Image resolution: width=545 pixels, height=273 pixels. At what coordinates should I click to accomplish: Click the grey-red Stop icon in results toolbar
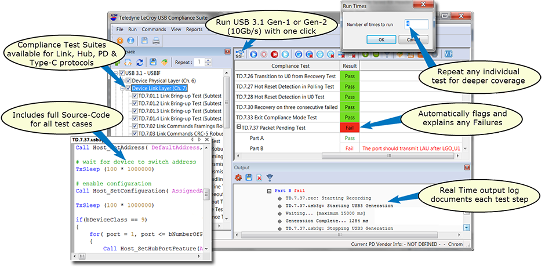264,54
